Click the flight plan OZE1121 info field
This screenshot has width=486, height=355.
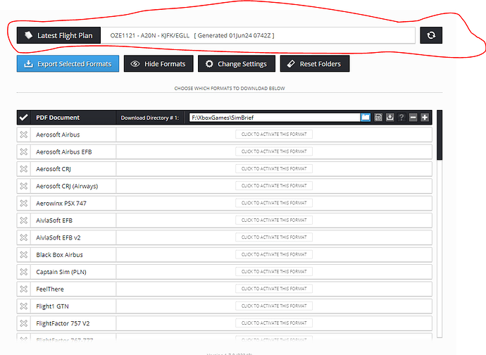tap(258, 35)
